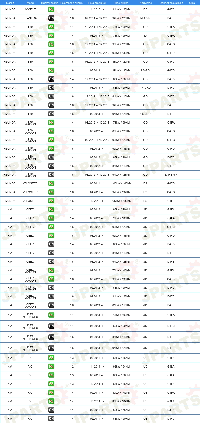
Task: Select the '1.4 CRDi' body cell
Action: pos(146,88)
